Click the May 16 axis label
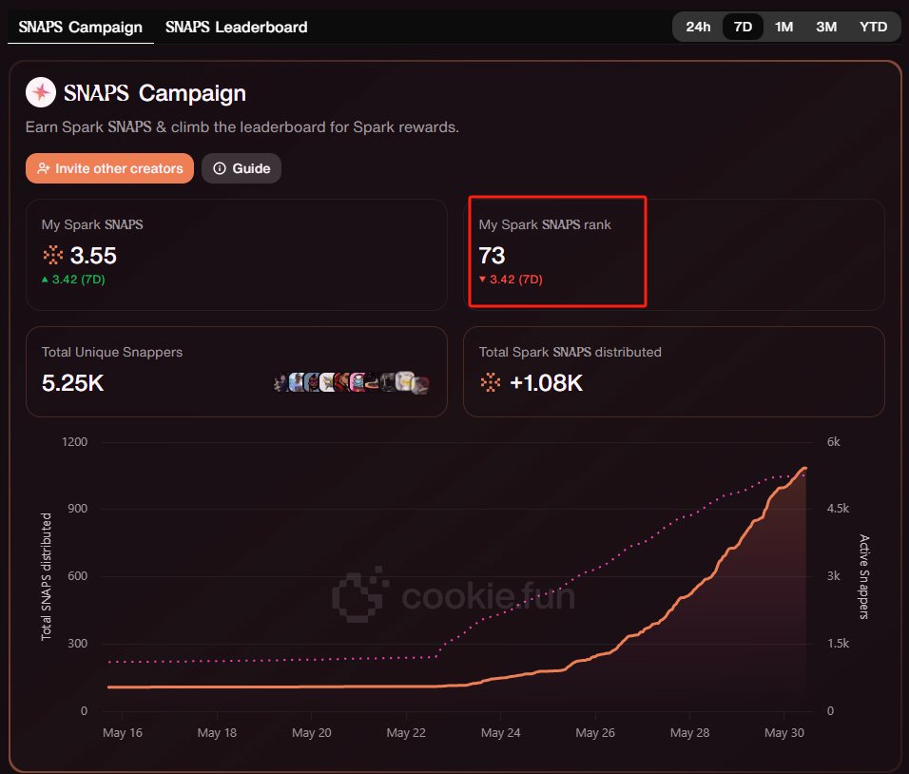The width and height of the screenshot is (909, 774). tap(123, 733)
